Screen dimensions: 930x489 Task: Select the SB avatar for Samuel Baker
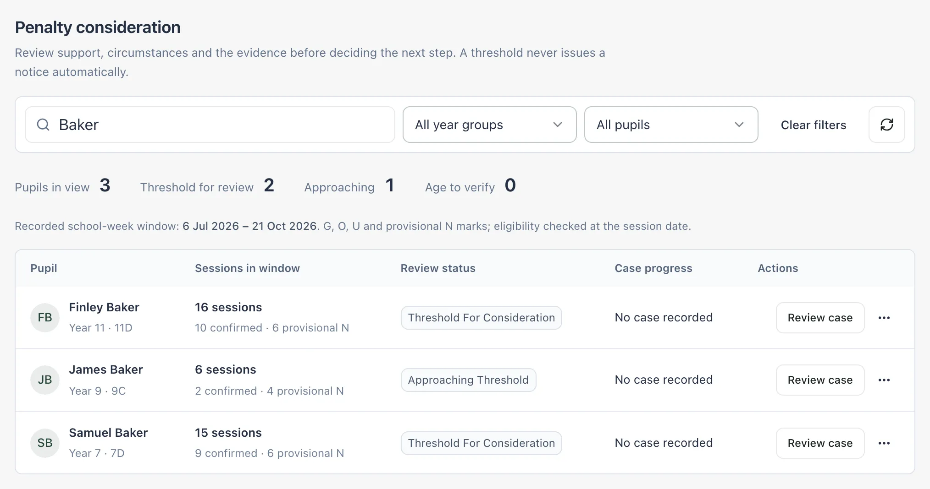click(45, 443)
